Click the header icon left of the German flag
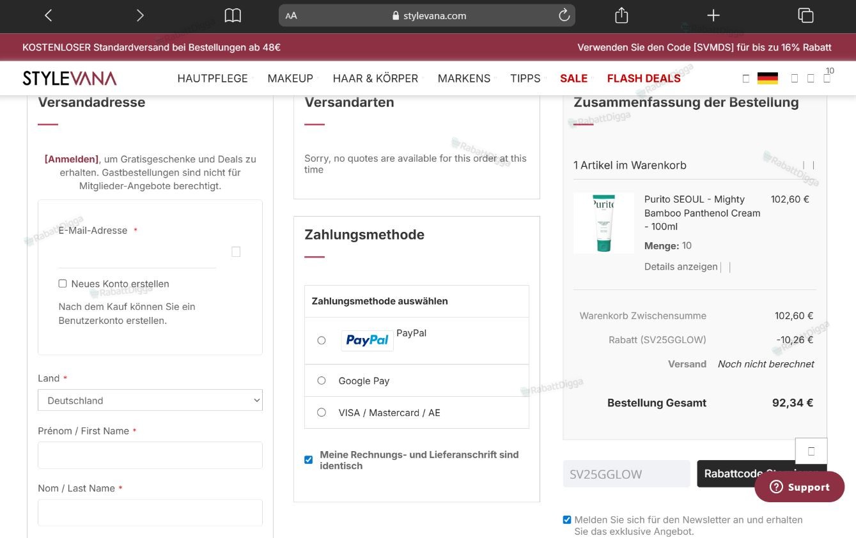856x538 pixels. pos(745,79)
